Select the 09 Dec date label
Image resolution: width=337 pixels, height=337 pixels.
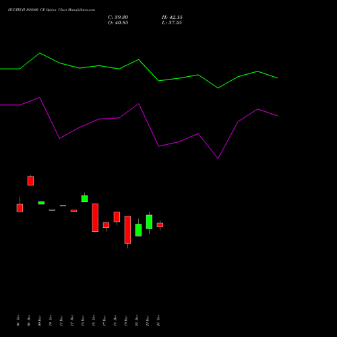(x=40, y=320)
